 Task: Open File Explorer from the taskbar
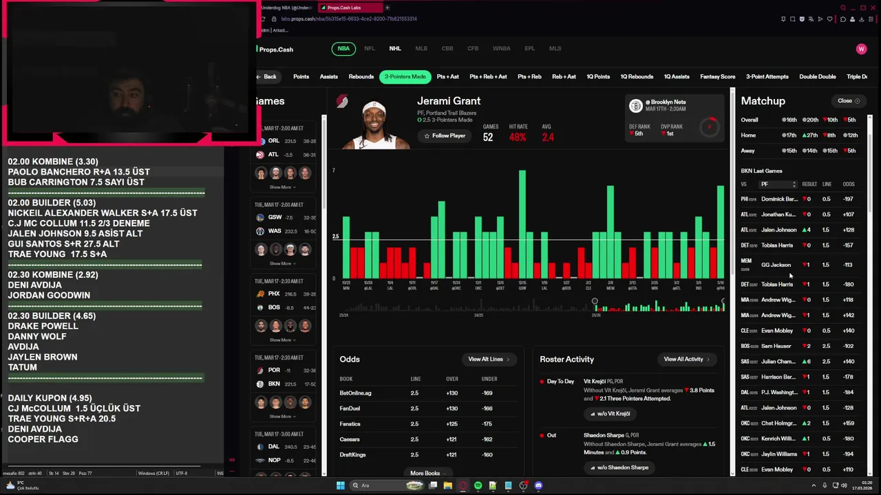pyautogui.click(x=447, y=485)
